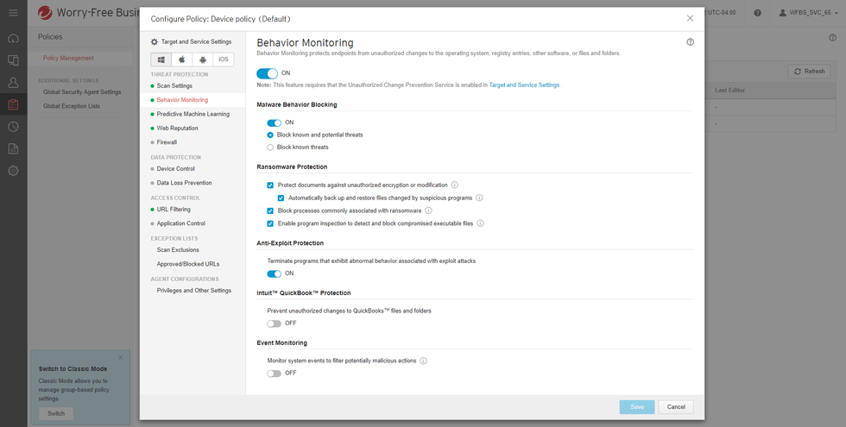Viewport: 846px width, 427px height.
Task: Click the Save button
Action: pyautogui.click(x=637, y=407)
